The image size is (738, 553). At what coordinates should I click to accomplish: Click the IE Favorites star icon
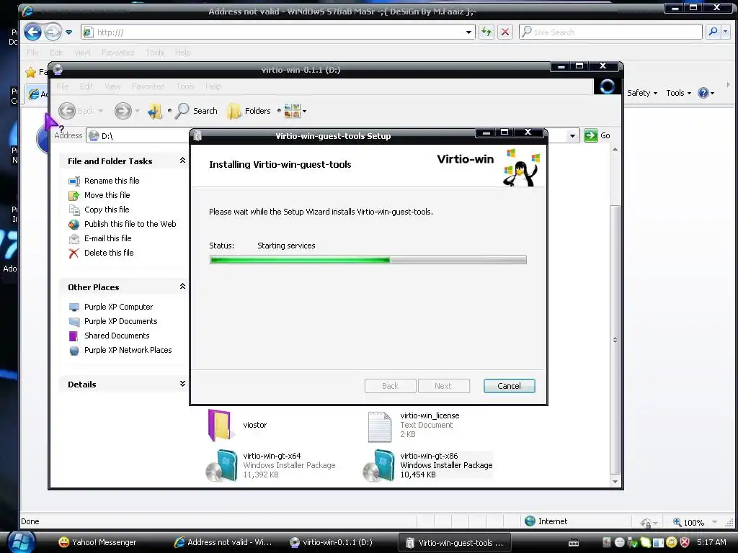tap(30, 72)
